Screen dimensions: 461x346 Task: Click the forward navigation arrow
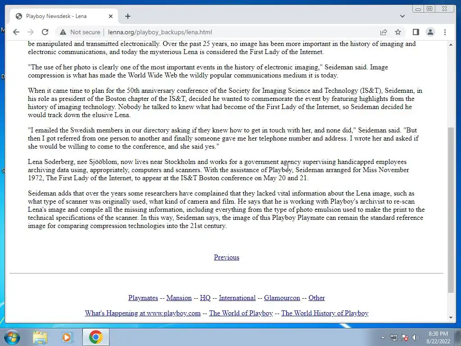[31, 32]
